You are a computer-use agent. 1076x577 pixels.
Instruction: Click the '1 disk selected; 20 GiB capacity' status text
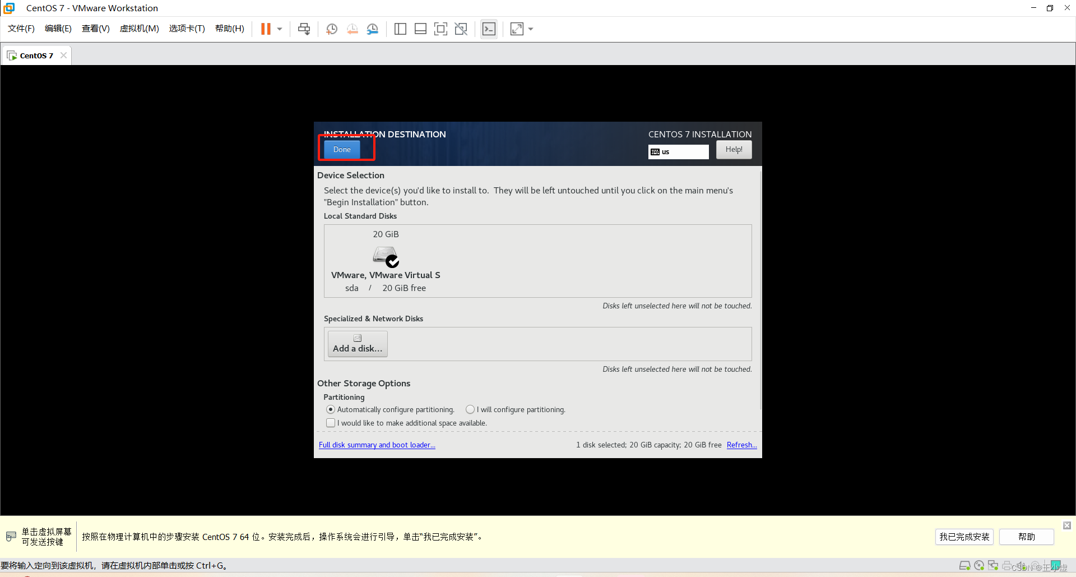tap(649, 445)
